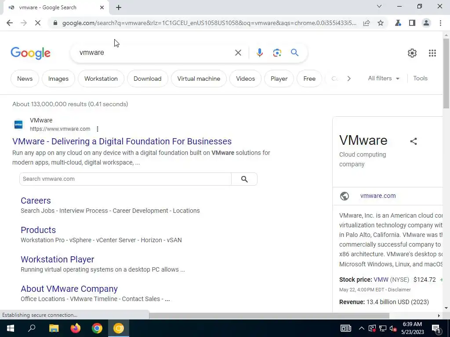Start voice search with the microphone icon
Viewport: 450px width, 337px height.
[259, 53]
